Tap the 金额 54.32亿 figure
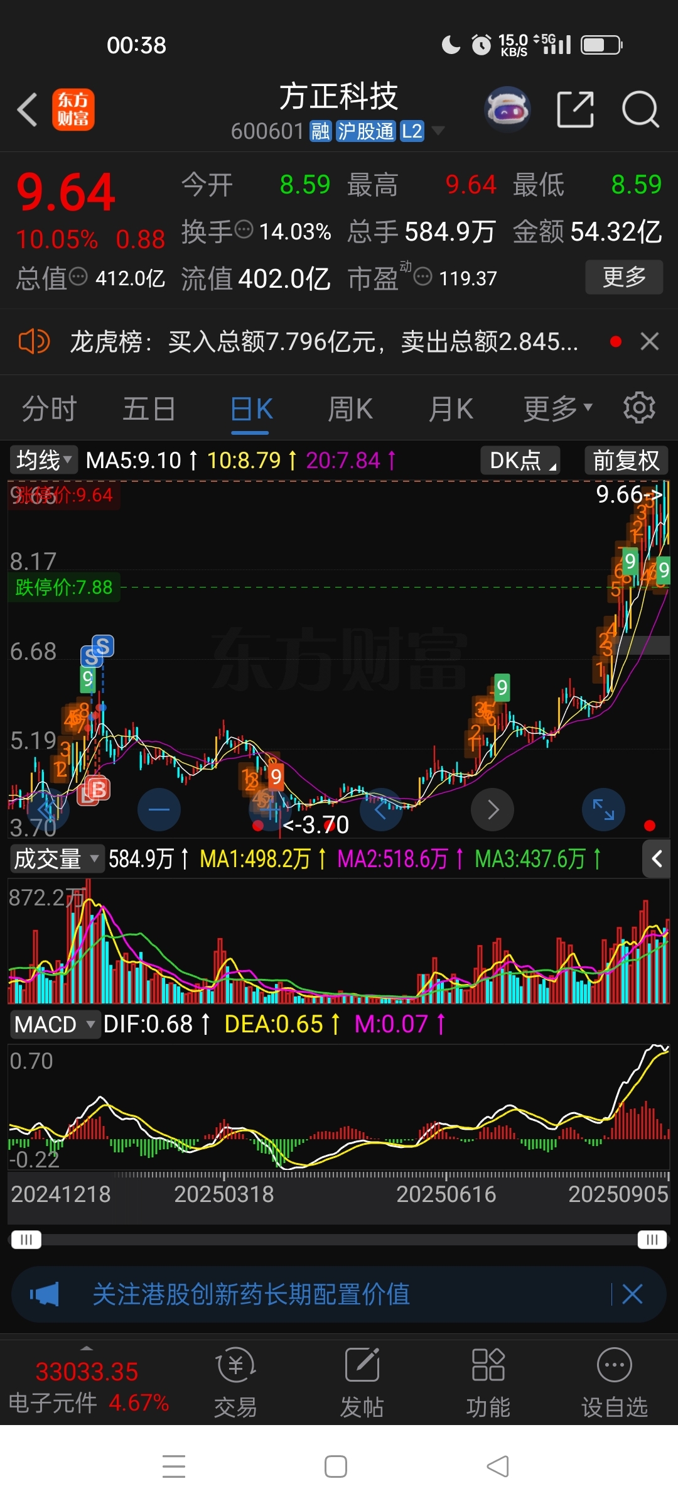This screenshot has height=1508, width=678. pos(587,231)
